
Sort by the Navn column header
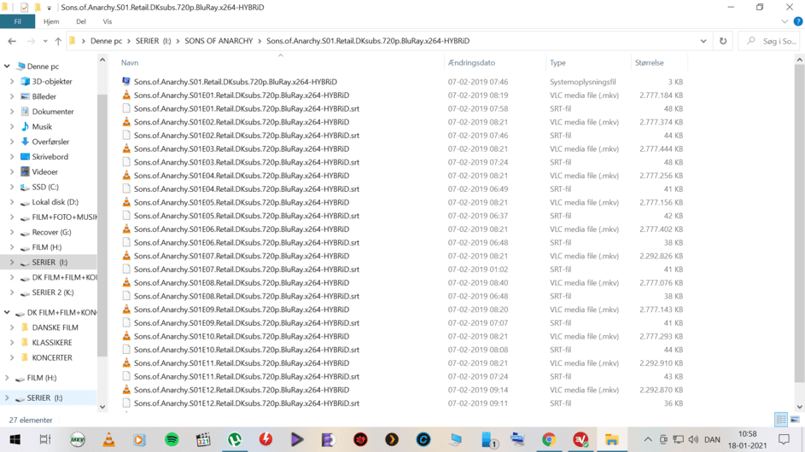click(x=130, y=62)
